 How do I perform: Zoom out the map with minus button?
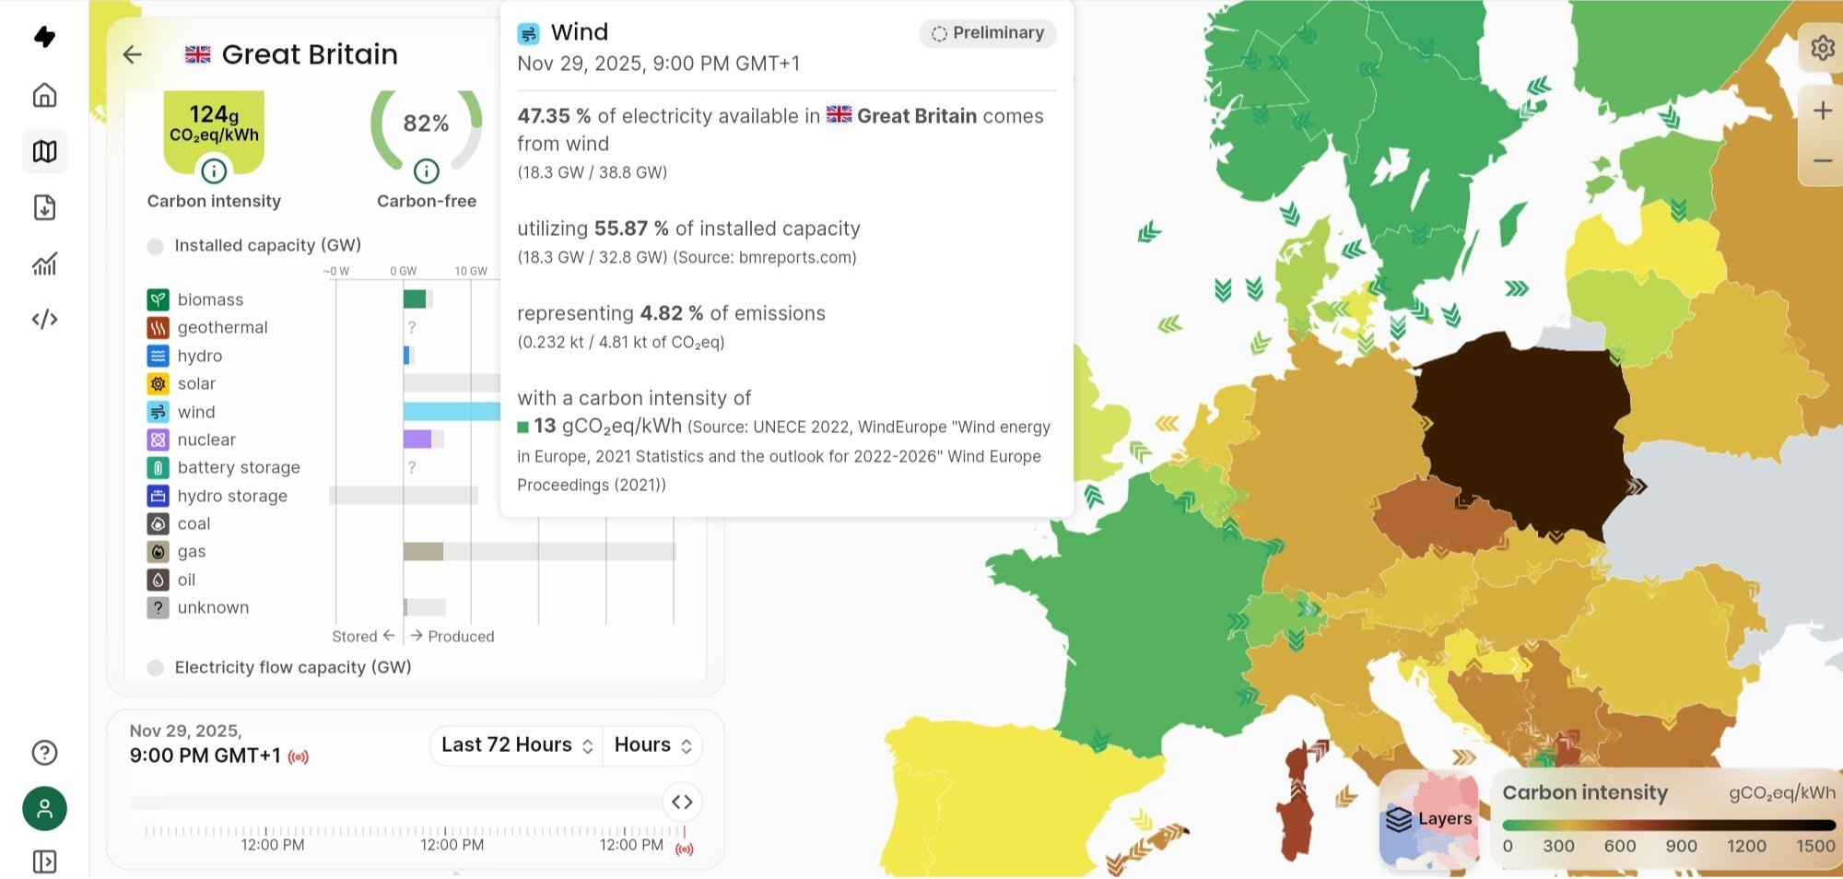(x=1822, y=161)
